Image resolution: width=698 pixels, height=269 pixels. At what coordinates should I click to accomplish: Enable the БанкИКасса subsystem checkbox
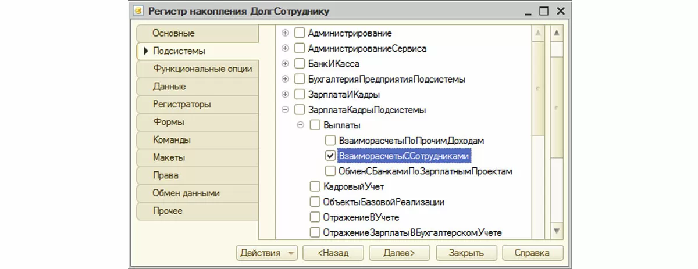(x=300, y=64)
